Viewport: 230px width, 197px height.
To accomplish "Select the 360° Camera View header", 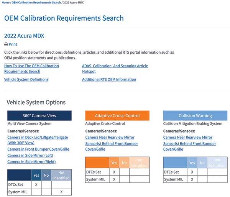I will (x=39, y=116).
